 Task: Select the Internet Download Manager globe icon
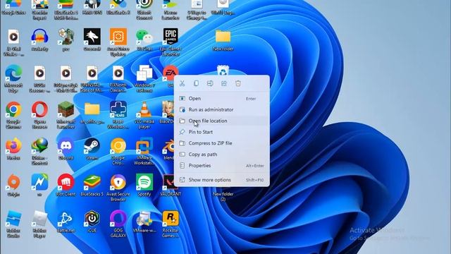click(x=39, y=146)
